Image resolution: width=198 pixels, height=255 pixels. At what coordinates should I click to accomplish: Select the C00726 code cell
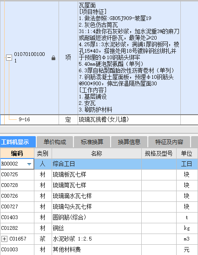coord(17,196)
